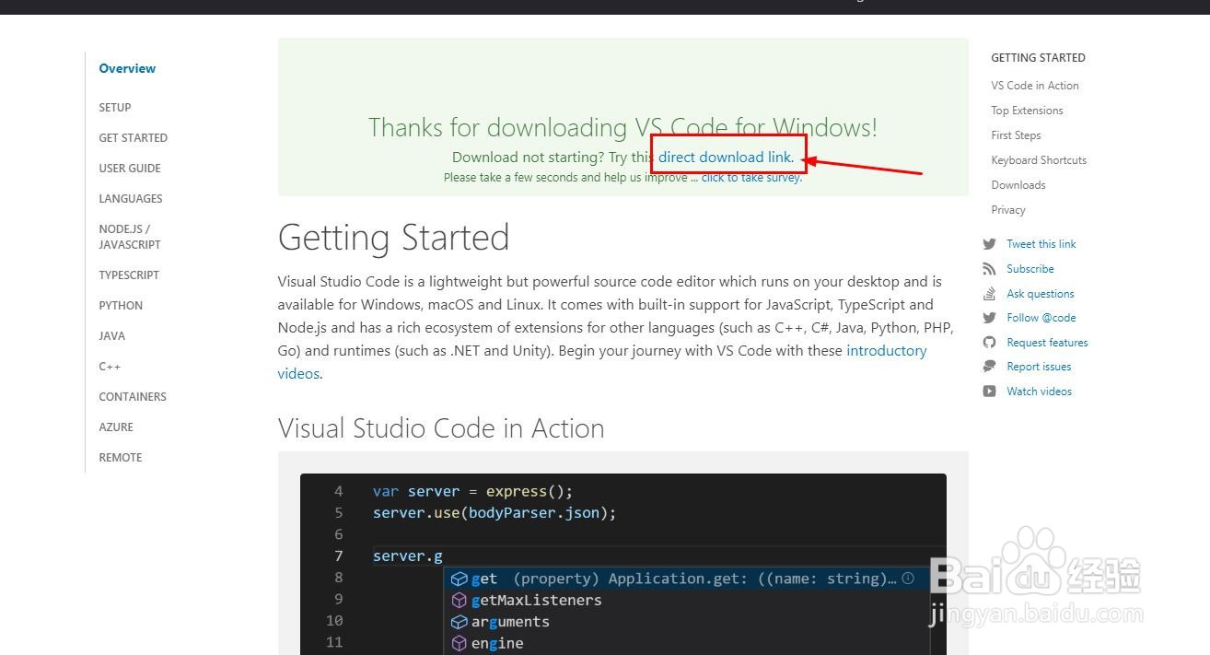The image size is (1210, 655).
Task: Click the GitHub icon beside Request features
Action: tap(989, 343)
